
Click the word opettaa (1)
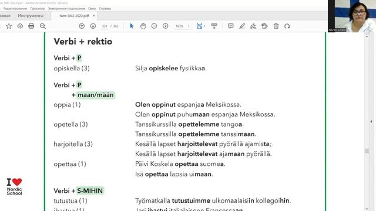pyautogui.click(x=70, y=164)
